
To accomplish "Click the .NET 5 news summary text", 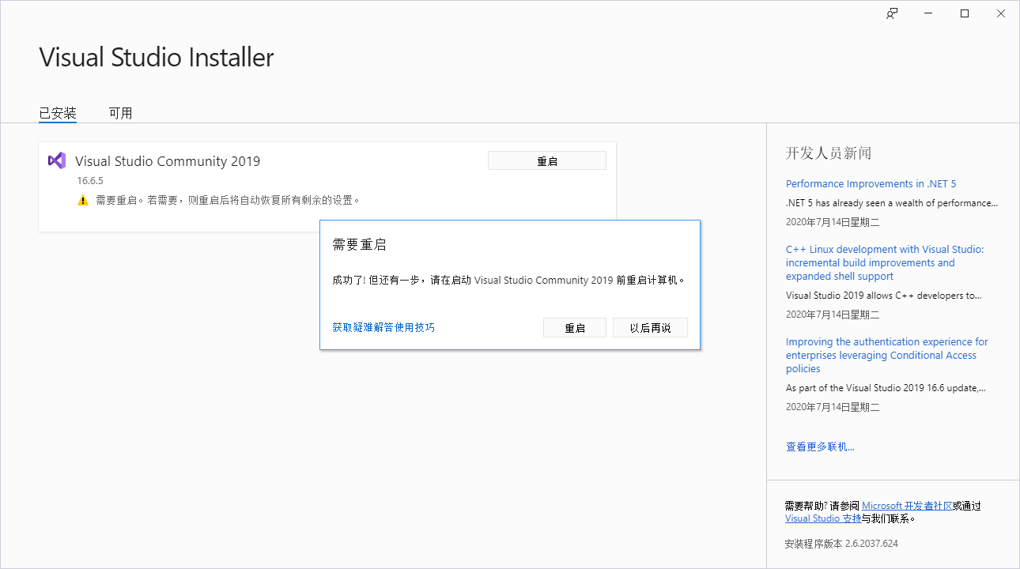I will pyautogui.click(x=892, y=203).
